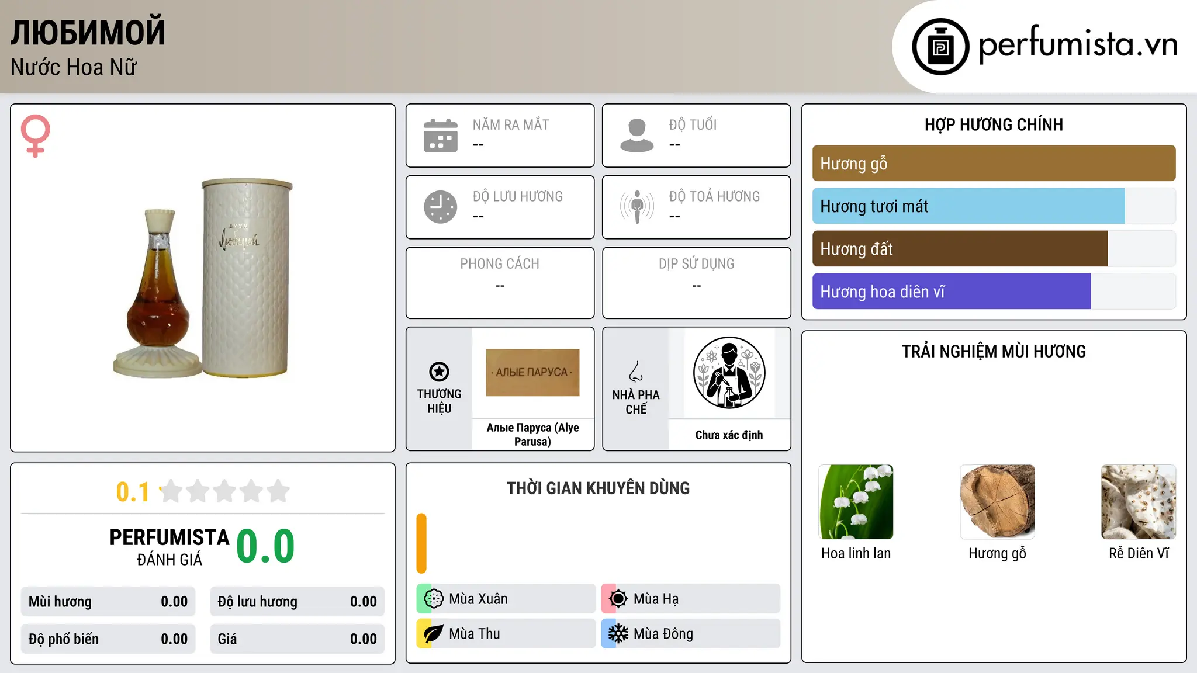Select the Hương gỗ note image
Viewport: 1197px width, 673px height.
click(x=997, y=502)
